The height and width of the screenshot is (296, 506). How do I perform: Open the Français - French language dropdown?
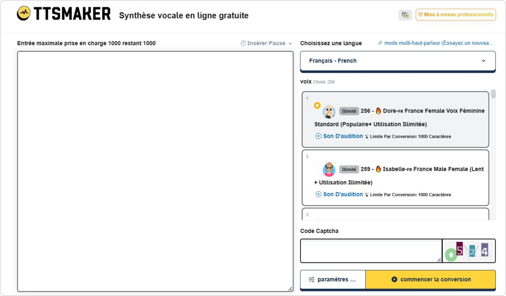(x=398, y=61)
